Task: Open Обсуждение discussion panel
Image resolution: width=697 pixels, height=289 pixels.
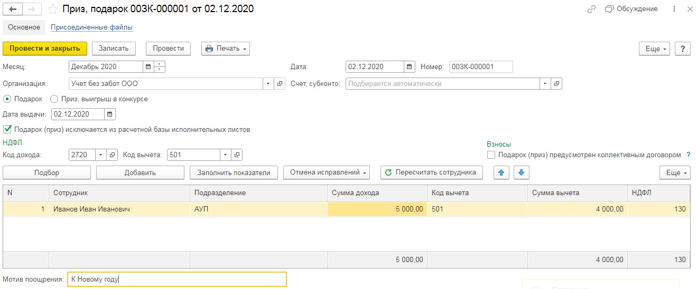Action: pyautogui.click(x=631, y=9)
